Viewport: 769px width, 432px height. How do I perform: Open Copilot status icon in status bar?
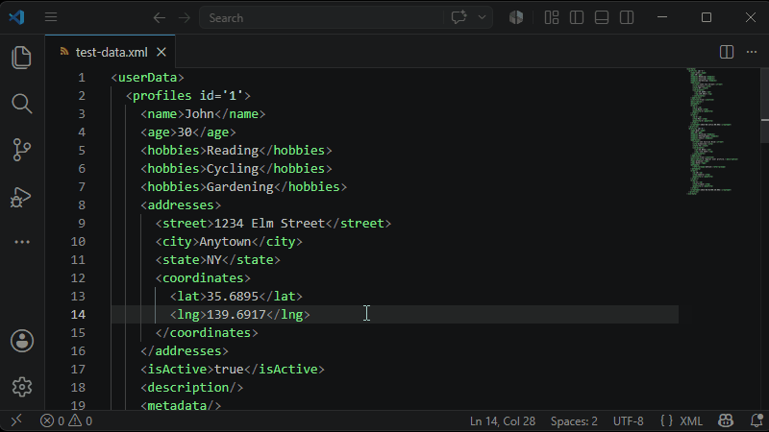pyautogui.click(x=726, y=420)
